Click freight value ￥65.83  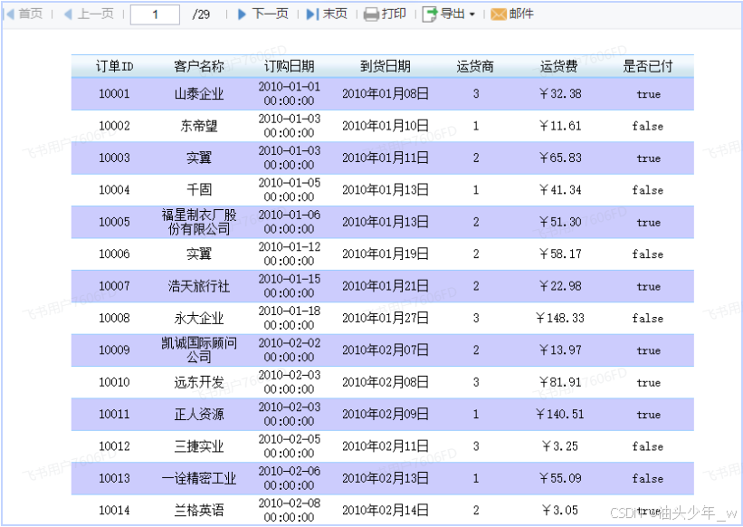(560, 158)
